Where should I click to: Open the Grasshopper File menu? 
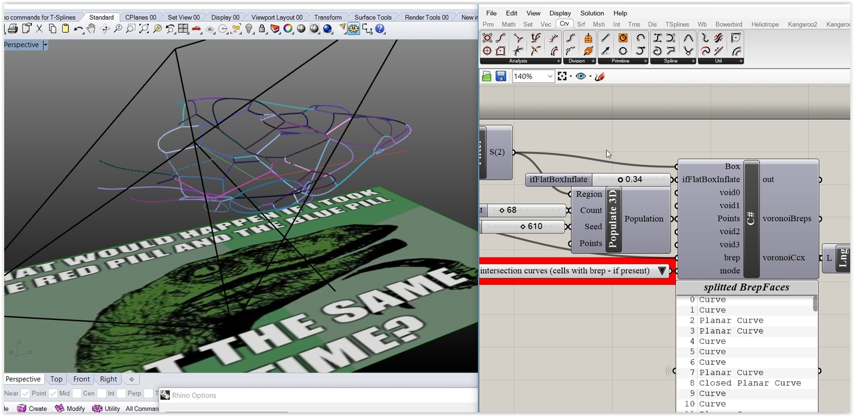[491, 13]
